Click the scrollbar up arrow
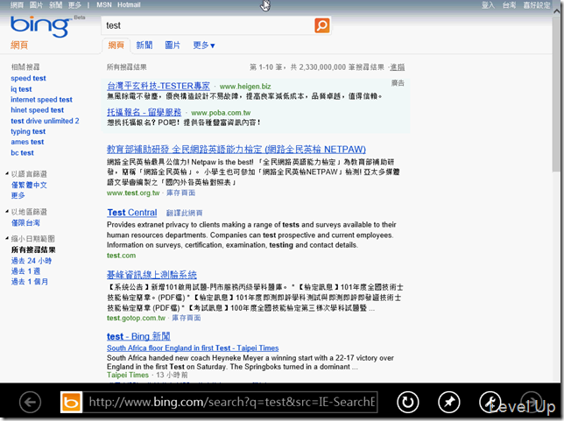 tap(556, 11)
